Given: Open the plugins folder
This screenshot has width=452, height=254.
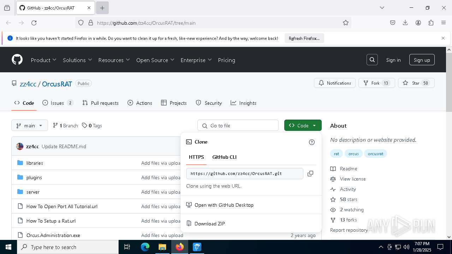Looking at the screenshot, I should pyautogui.click(x=34, y=177).
